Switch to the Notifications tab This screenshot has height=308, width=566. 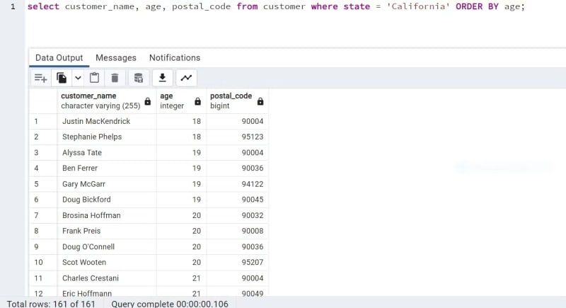[x=175, y=58]
